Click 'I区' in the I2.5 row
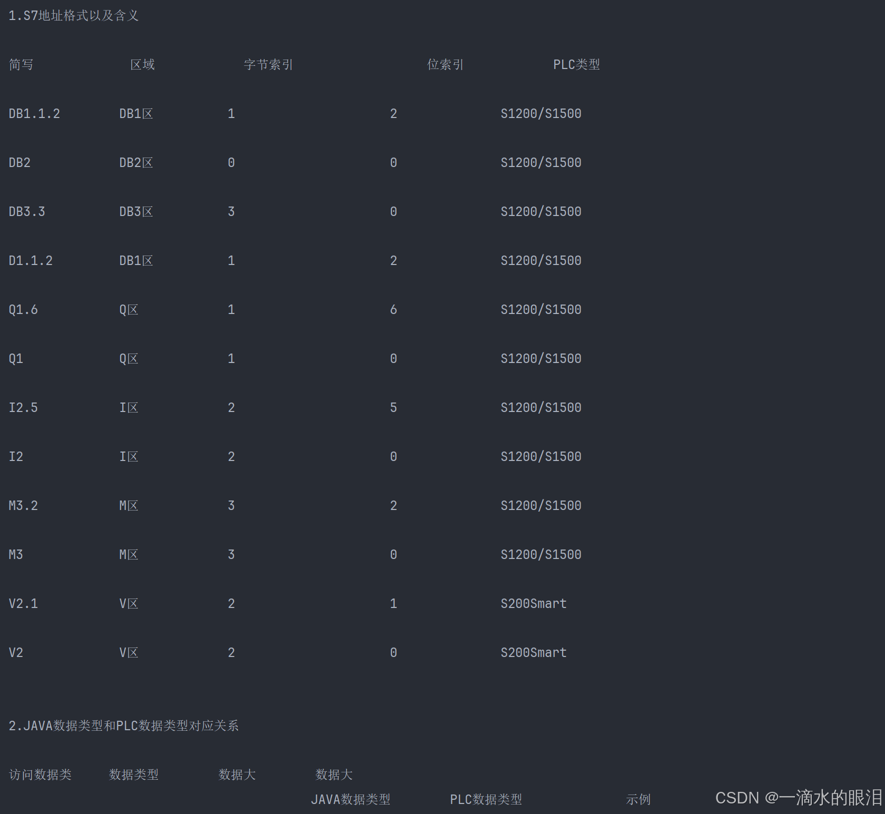The image size is (885, 814). [129, 408]
